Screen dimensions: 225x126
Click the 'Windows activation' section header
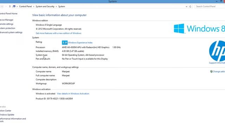(x=41, y=89)
